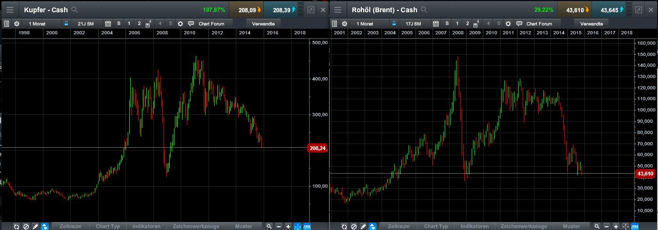Viewport: 658px width, 230px height.
Task: Open Indikatoren menu on Rohöl chart
Action: [474, 226]
